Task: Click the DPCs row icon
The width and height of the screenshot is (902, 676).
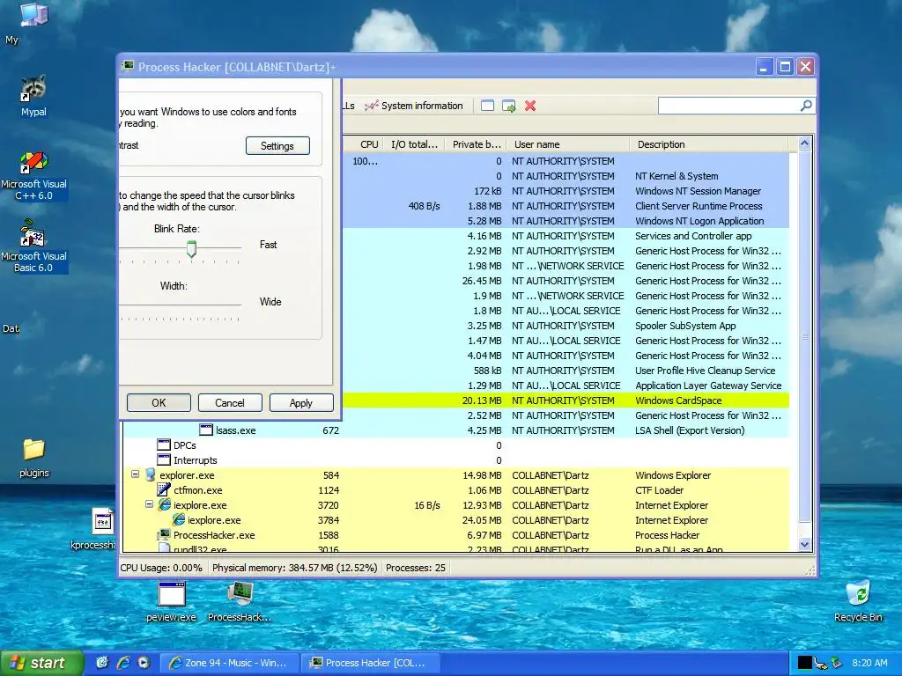Action: point(164,445)
